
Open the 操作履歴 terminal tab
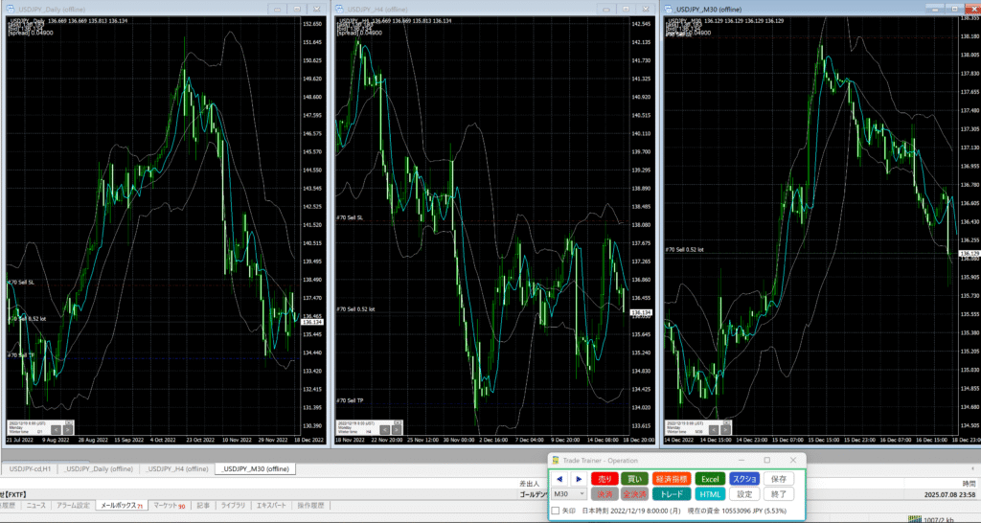click(309, 505)
